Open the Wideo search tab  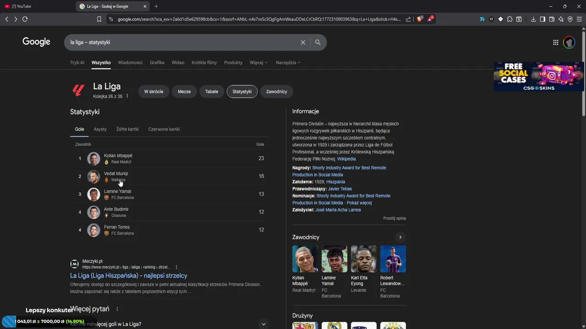click(x=178, y=63)
